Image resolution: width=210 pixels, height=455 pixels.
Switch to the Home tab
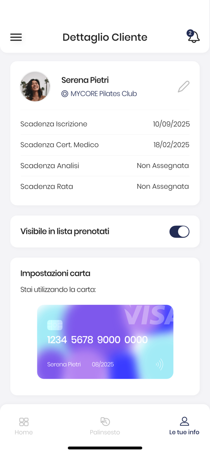coord(24,426)
